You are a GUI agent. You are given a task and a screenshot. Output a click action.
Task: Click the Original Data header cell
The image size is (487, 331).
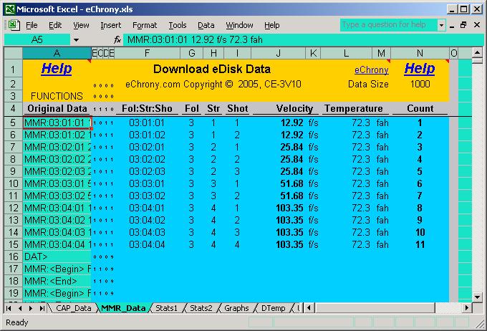57,108
